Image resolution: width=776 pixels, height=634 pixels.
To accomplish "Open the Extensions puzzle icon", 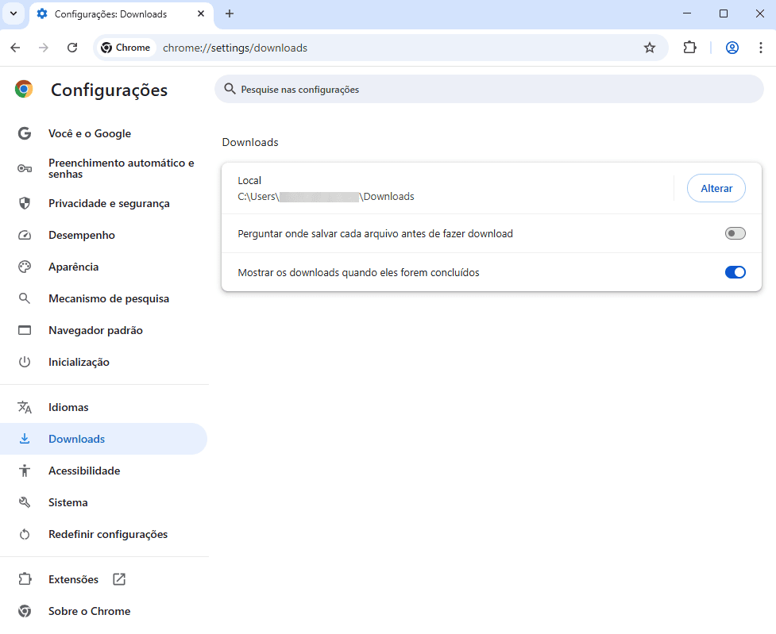I will click(x=689, y=48).
